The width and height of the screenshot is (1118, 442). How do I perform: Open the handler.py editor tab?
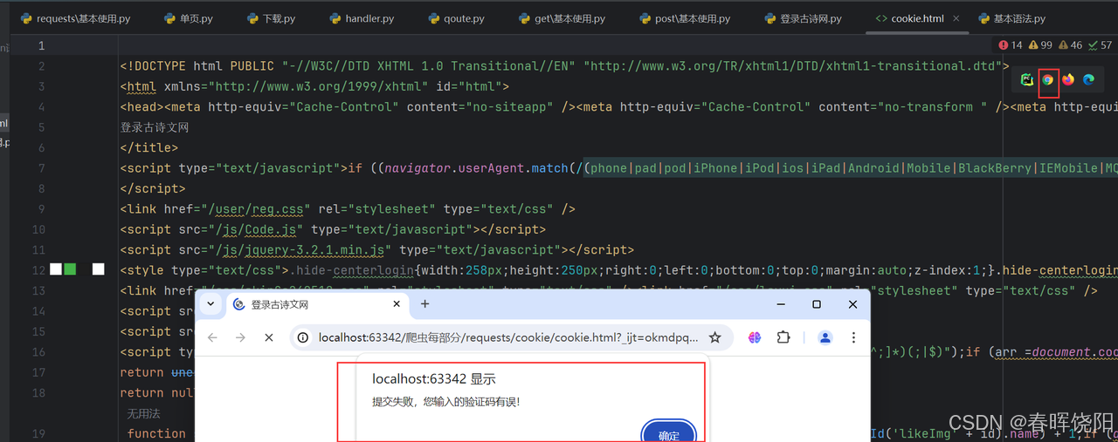(362, 18)
